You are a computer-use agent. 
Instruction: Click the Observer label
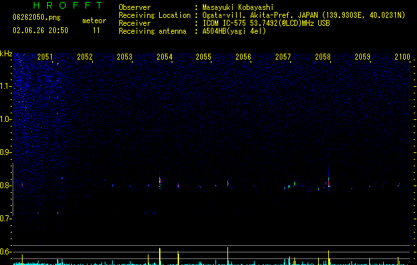135,7
